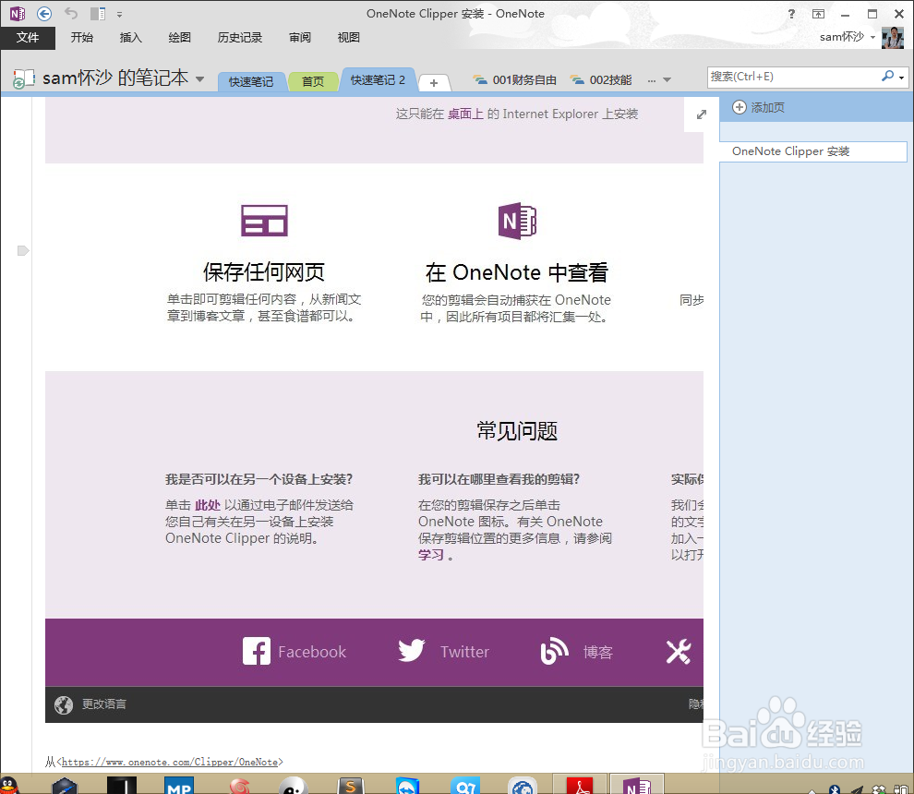914x794 pixels.
Task: Open the notebook dropdown next to sam怀沙
Action: click(198, 78)
